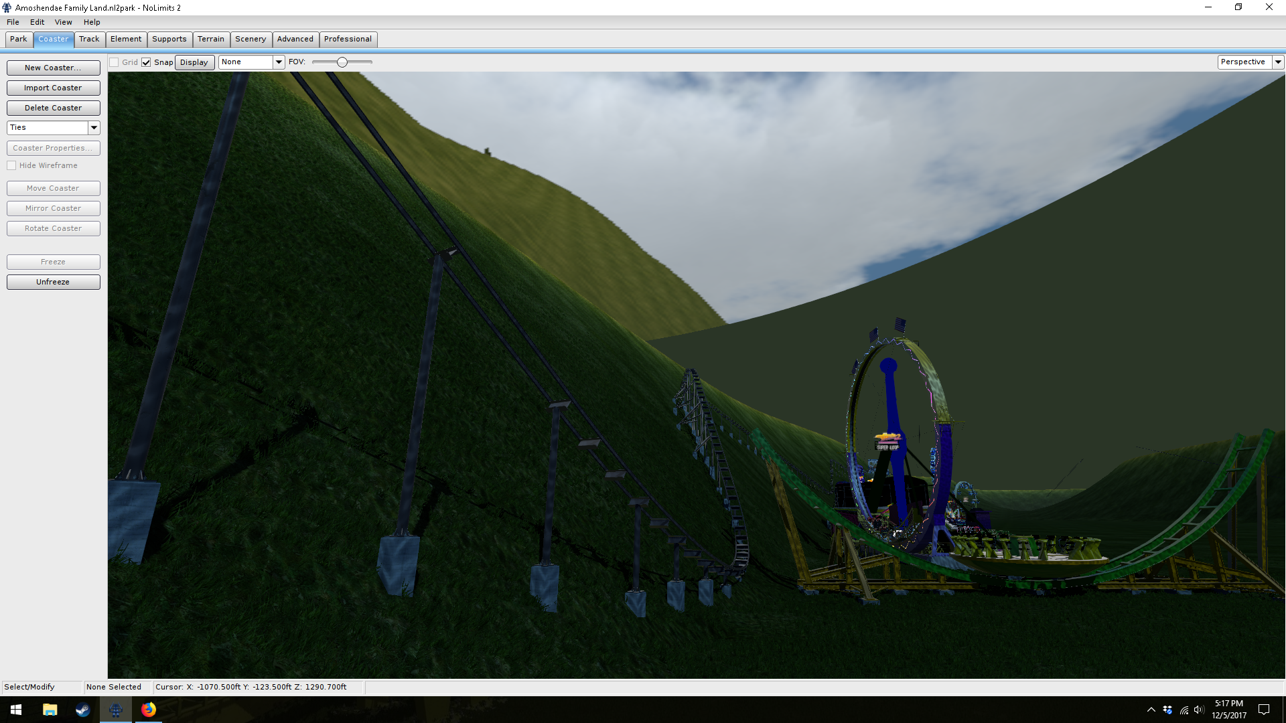Adjust the FOV slider handle
Screen dimensions: 1286x723
tap(342, 62)
